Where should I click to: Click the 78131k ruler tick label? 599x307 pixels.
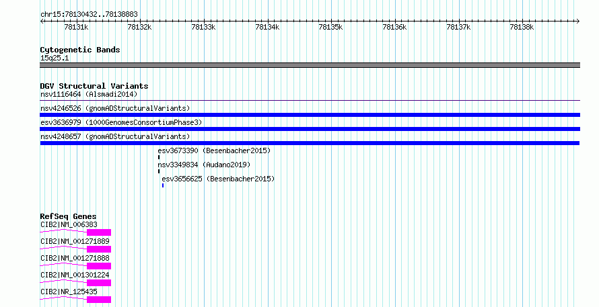[76, 28]
